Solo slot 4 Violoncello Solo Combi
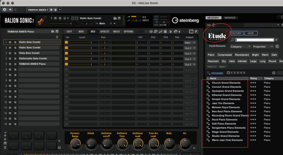This screenshot has width=283, height=155. (x=15, y=59)
